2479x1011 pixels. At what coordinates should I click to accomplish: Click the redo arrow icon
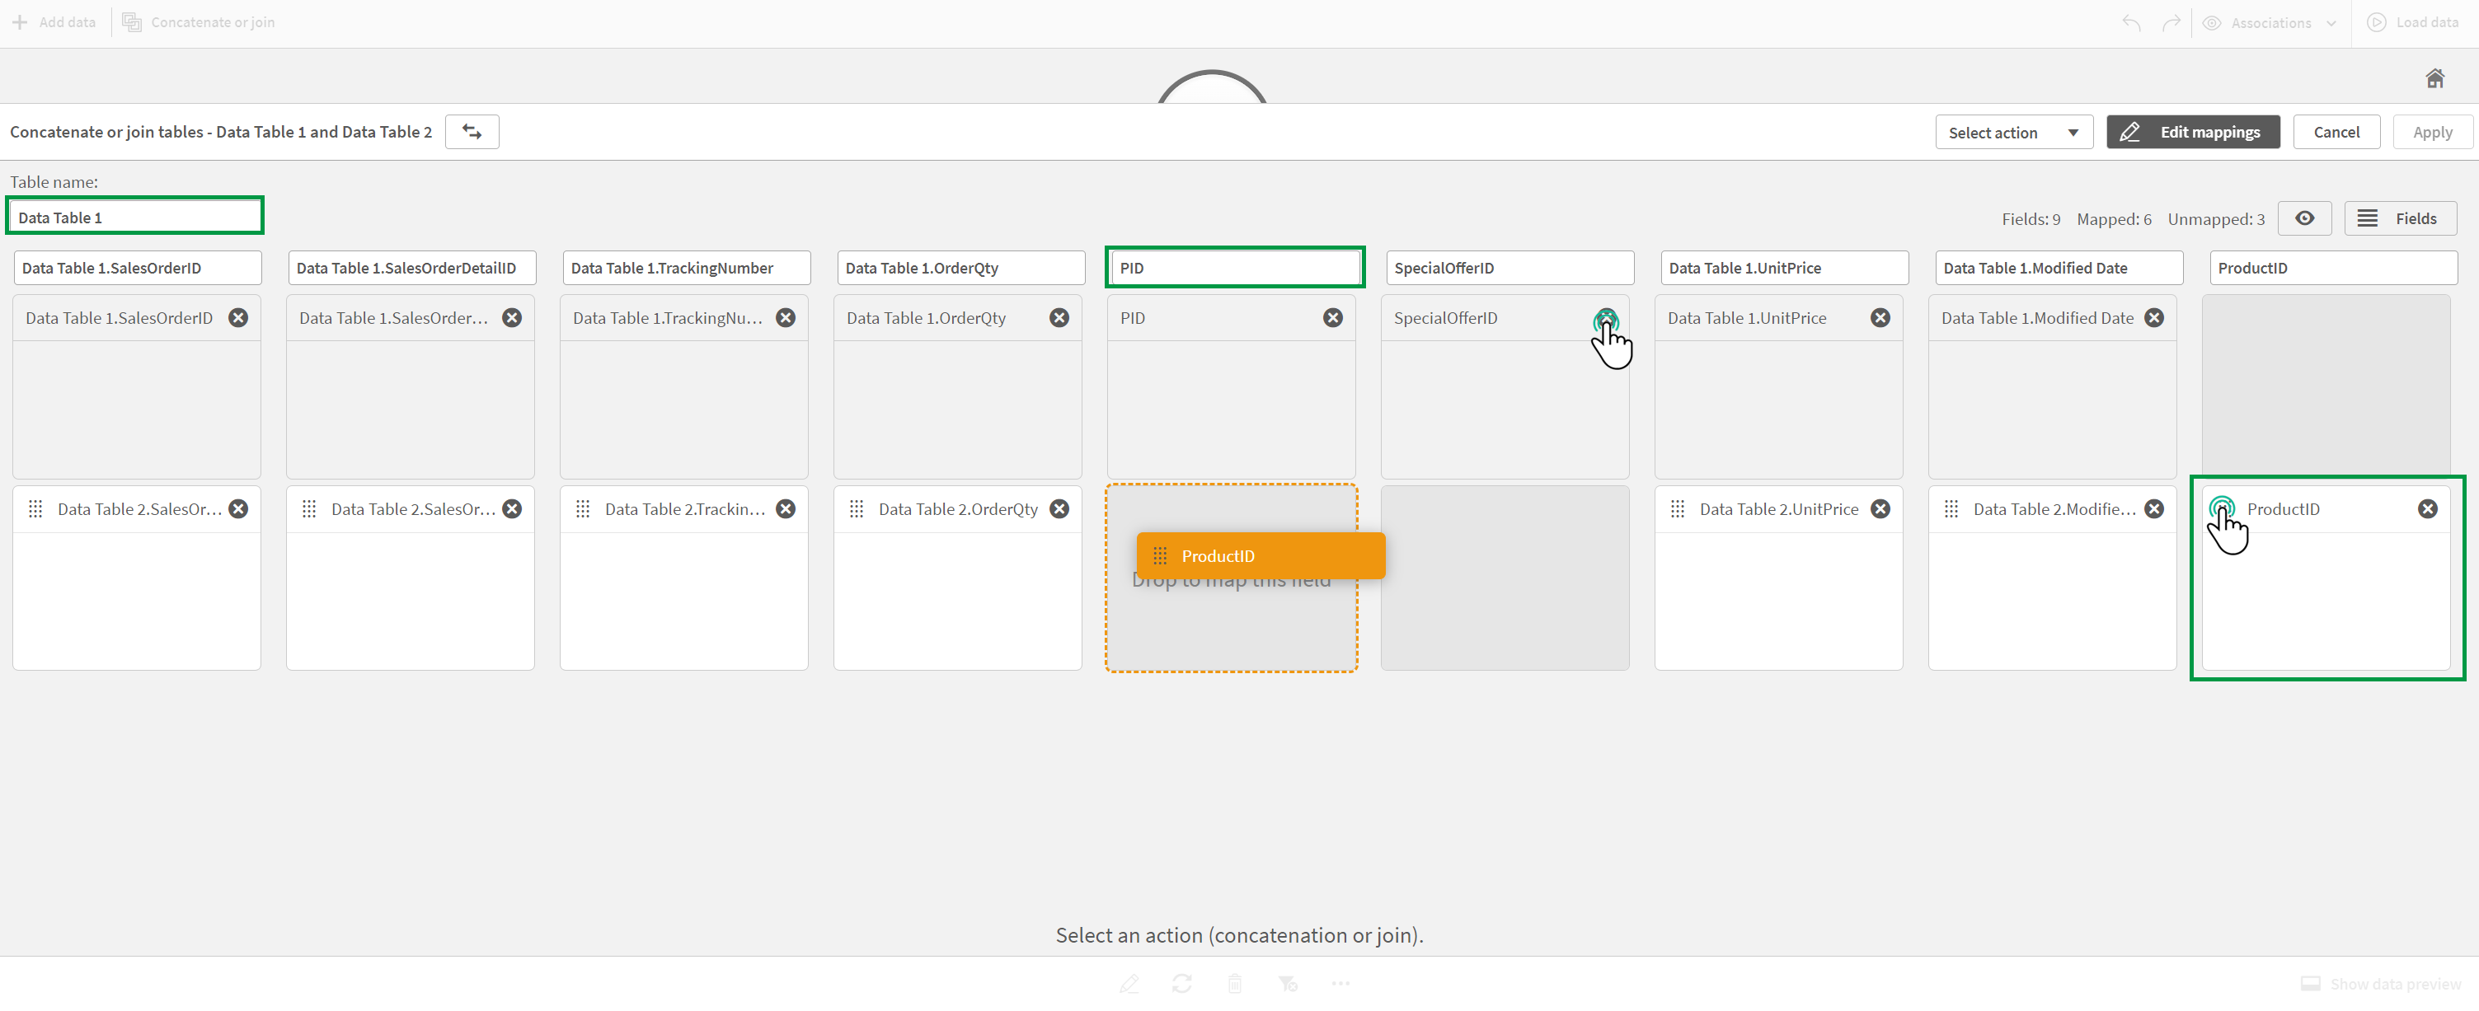tap(2174, 22)
